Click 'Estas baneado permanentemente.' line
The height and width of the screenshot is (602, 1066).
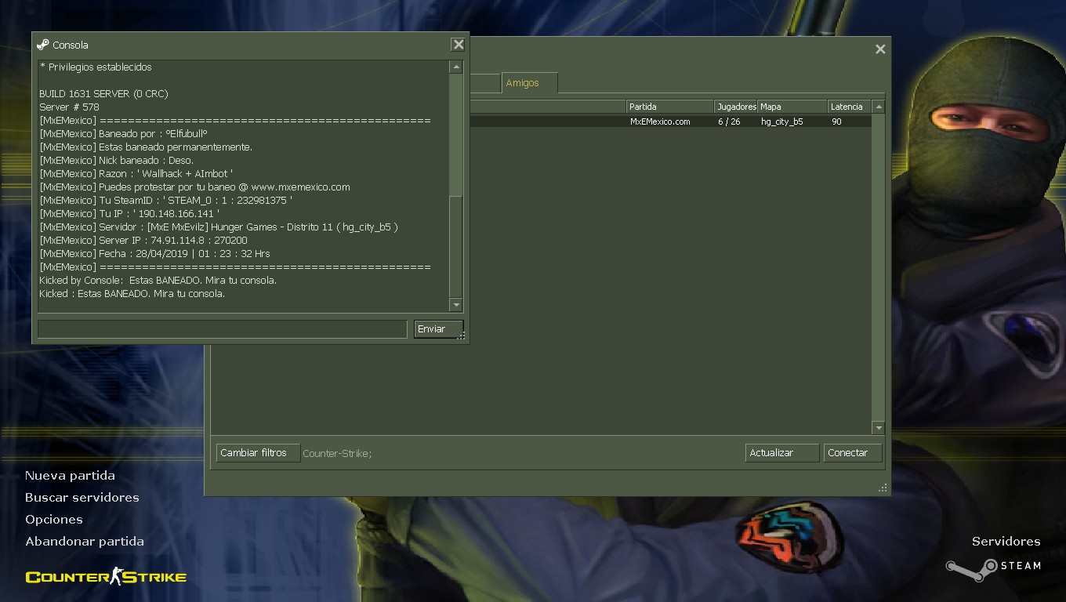[146, 147]
